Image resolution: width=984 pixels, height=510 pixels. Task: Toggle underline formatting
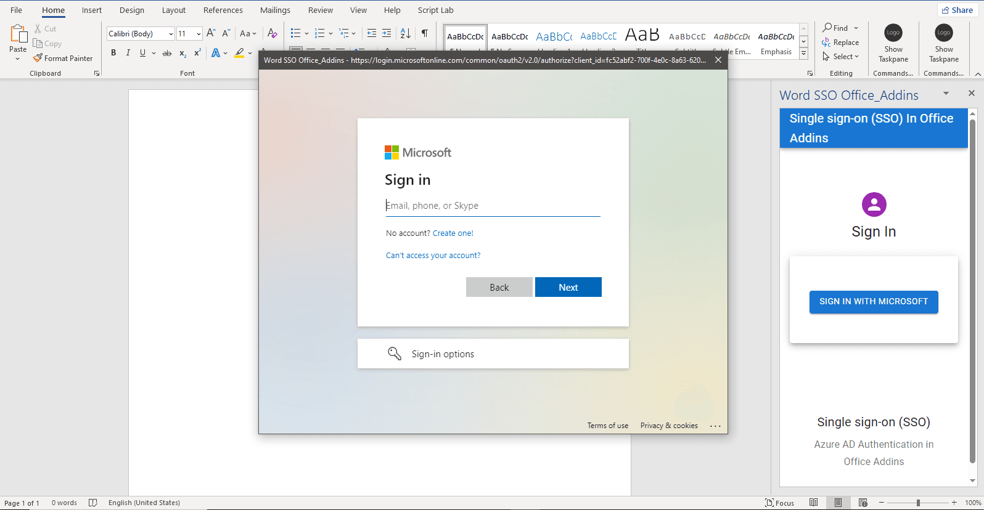pos(142,53)
